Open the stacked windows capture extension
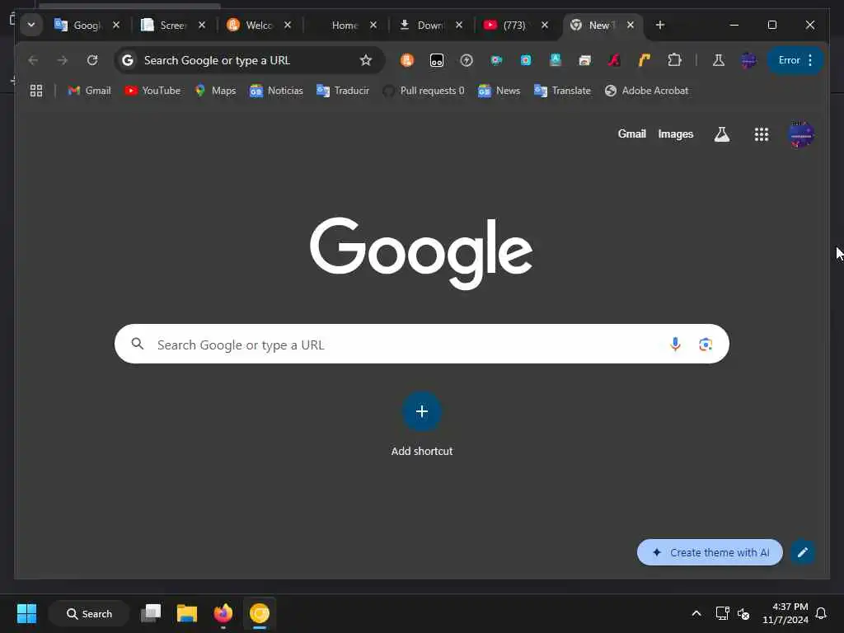844x633 pixels. coord(584,60)
